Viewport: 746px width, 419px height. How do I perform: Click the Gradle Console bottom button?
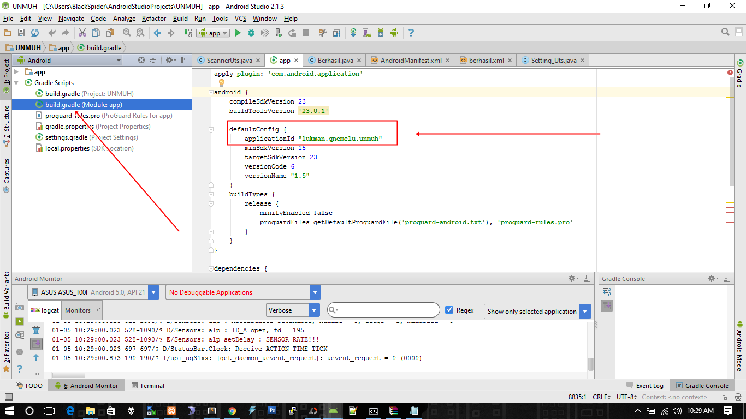(x=702, y=385)
